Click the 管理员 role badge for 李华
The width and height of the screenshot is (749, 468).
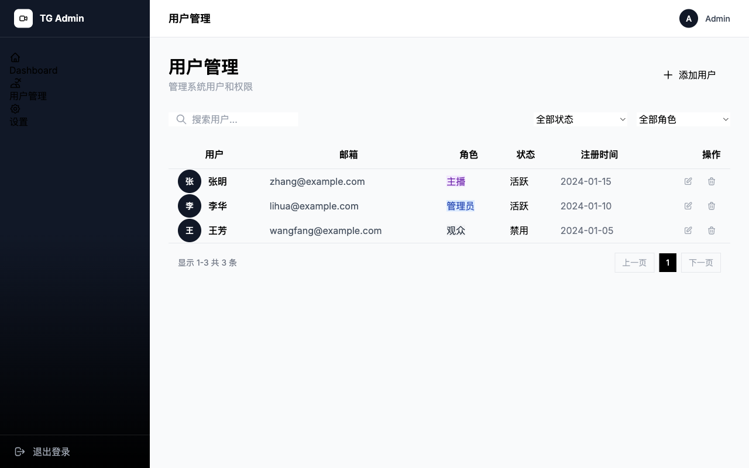[x=460, y=206]
